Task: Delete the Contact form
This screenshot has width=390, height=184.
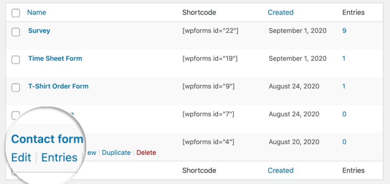Action: click(146, 153)
